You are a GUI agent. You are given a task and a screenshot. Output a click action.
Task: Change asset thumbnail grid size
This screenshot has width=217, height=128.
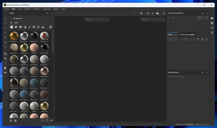51,27
